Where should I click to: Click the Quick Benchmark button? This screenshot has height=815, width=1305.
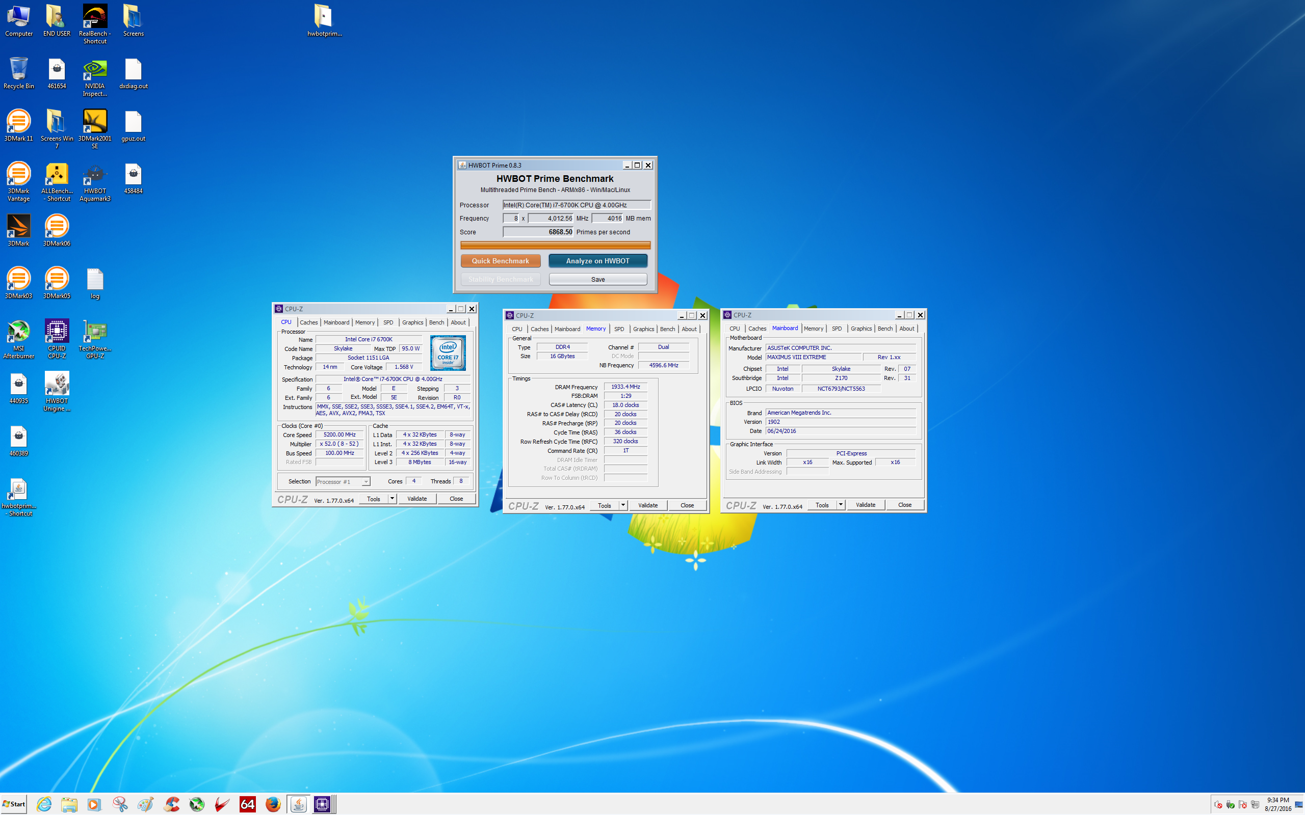pyautogui.click(x=501, y=261)
